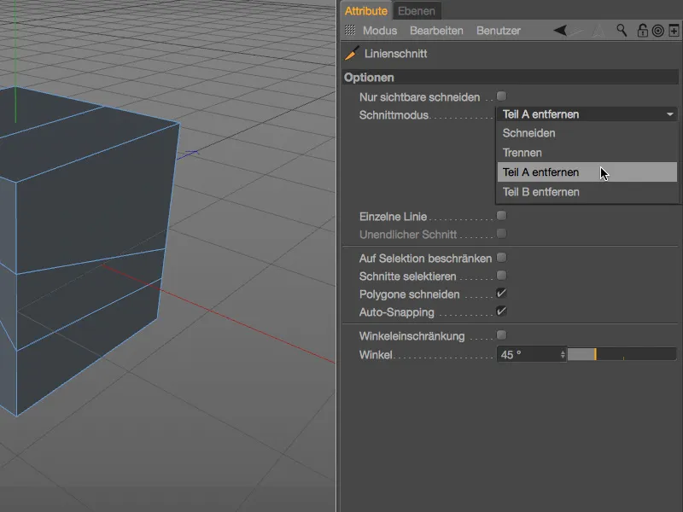Click the Schnittmodus label
This screenshot has height=512, width=683.
coord(394,115)
